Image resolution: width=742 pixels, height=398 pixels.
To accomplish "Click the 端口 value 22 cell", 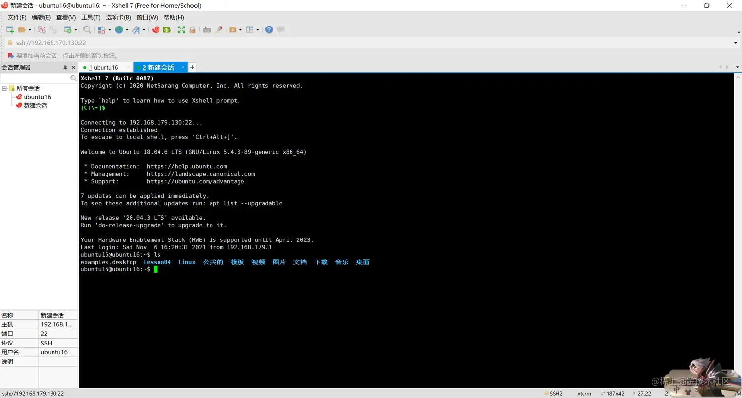I will tap(58, 334).
